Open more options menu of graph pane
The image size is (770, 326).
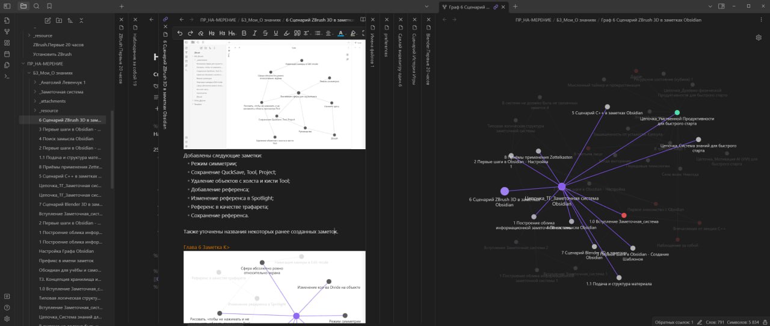[x=760, y=19]
